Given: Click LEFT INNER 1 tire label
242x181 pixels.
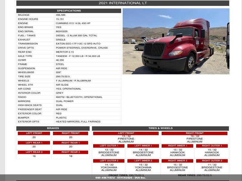Looking at the screenshot, I should click(143, 146).
